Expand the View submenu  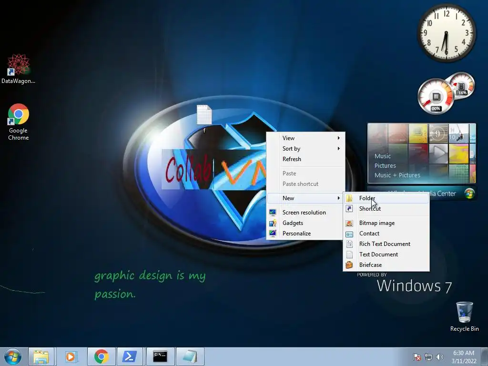(305, 138)
